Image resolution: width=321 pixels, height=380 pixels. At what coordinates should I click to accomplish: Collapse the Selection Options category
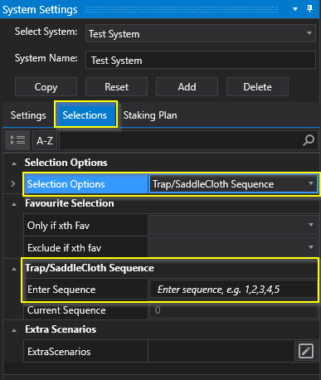[x=14, y=163]
